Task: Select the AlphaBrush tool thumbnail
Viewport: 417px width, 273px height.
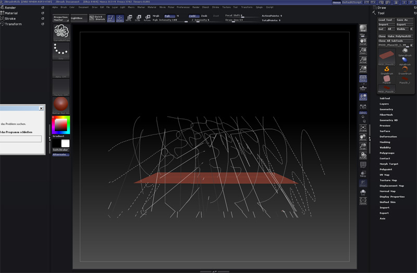Action: click(x=404, y=61)
